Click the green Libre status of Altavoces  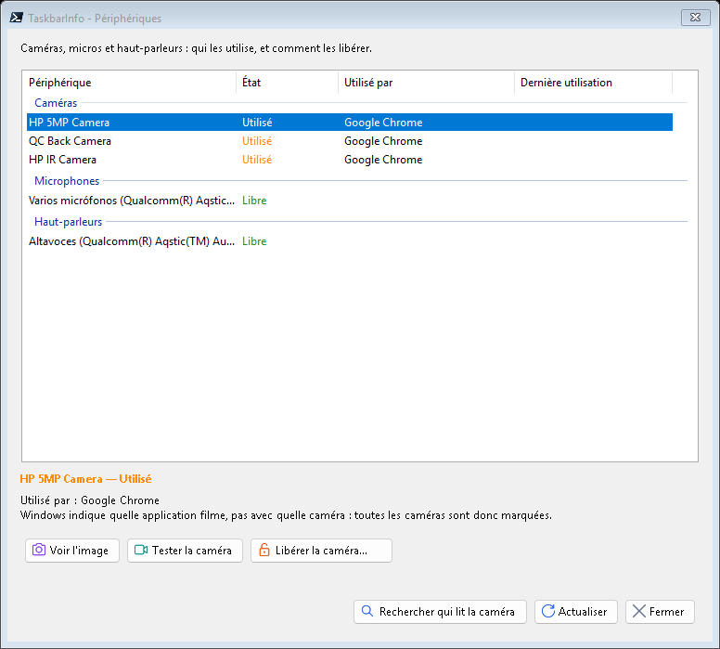click(x=254, y=241)
